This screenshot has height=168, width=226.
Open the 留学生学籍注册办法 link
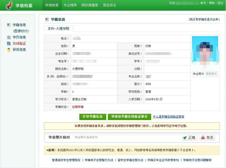point(130,160)
